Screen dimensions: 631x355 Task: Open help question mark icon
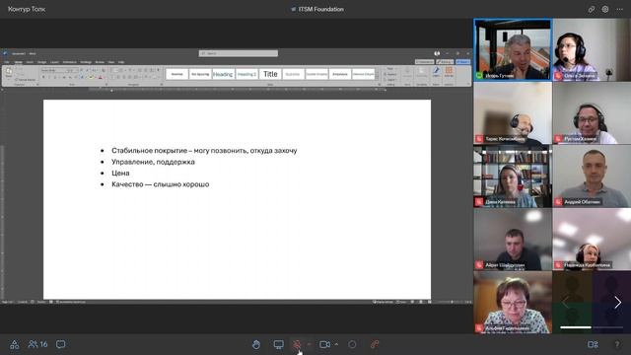[617, 344]
